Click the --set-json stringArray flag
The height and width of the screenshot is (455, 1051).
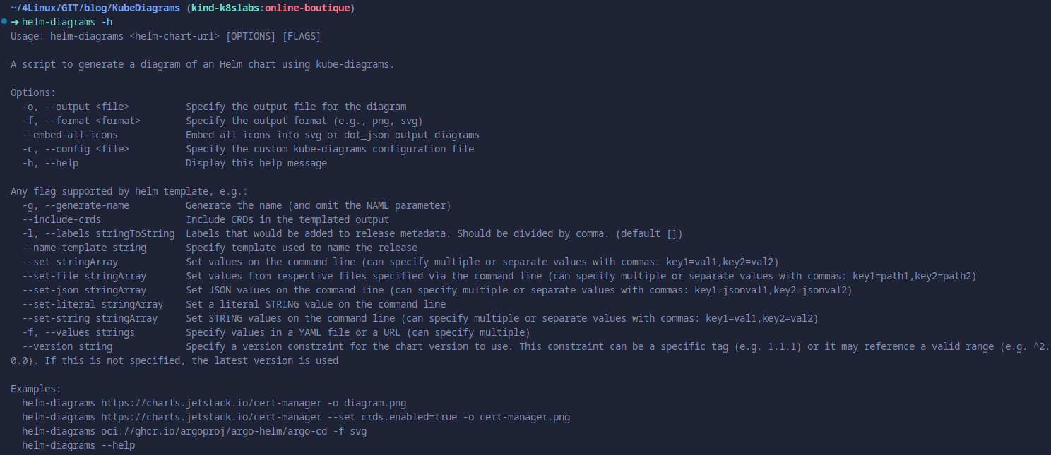84,290
